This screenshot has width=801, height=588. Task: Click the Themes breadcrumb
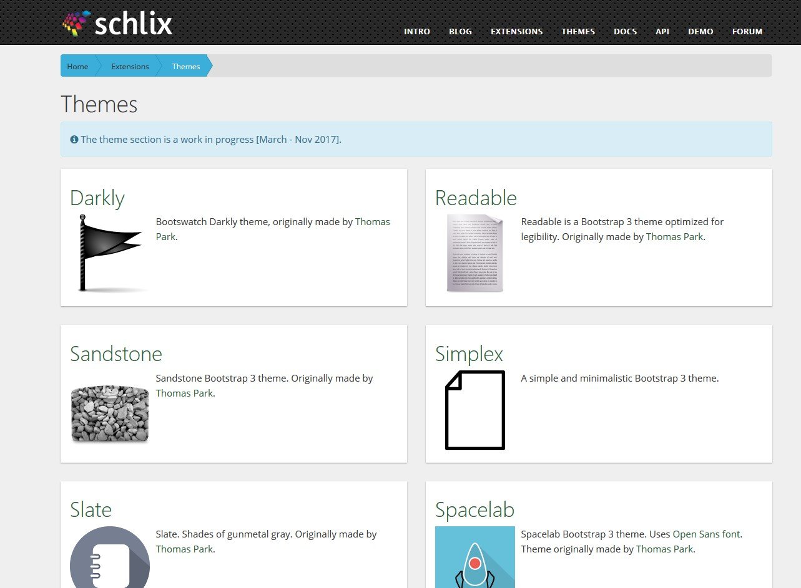tap(186, 66)
